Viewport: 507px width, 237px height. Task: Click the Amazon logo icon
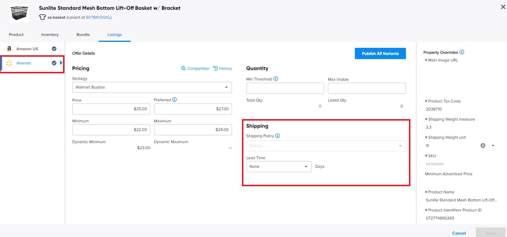click(9, 49)
